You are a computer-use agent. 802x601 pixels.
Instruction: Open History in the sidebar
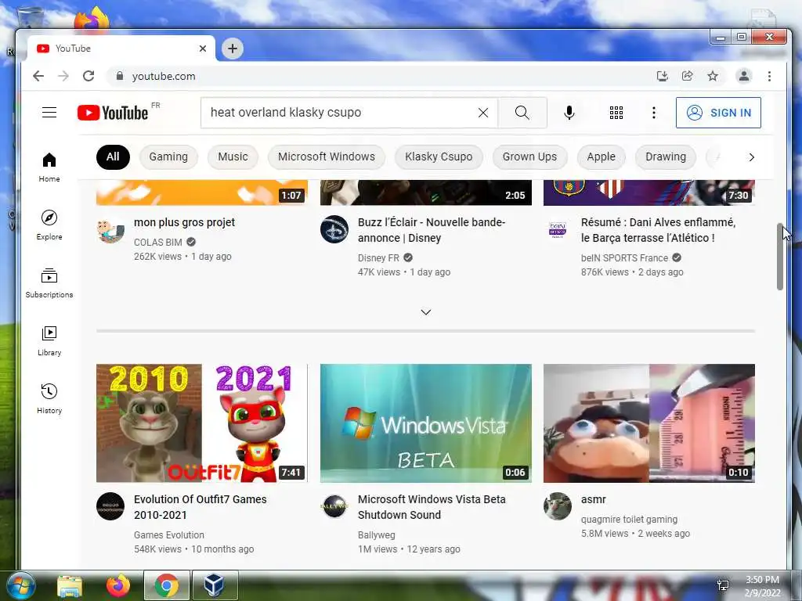click(49, 399)
